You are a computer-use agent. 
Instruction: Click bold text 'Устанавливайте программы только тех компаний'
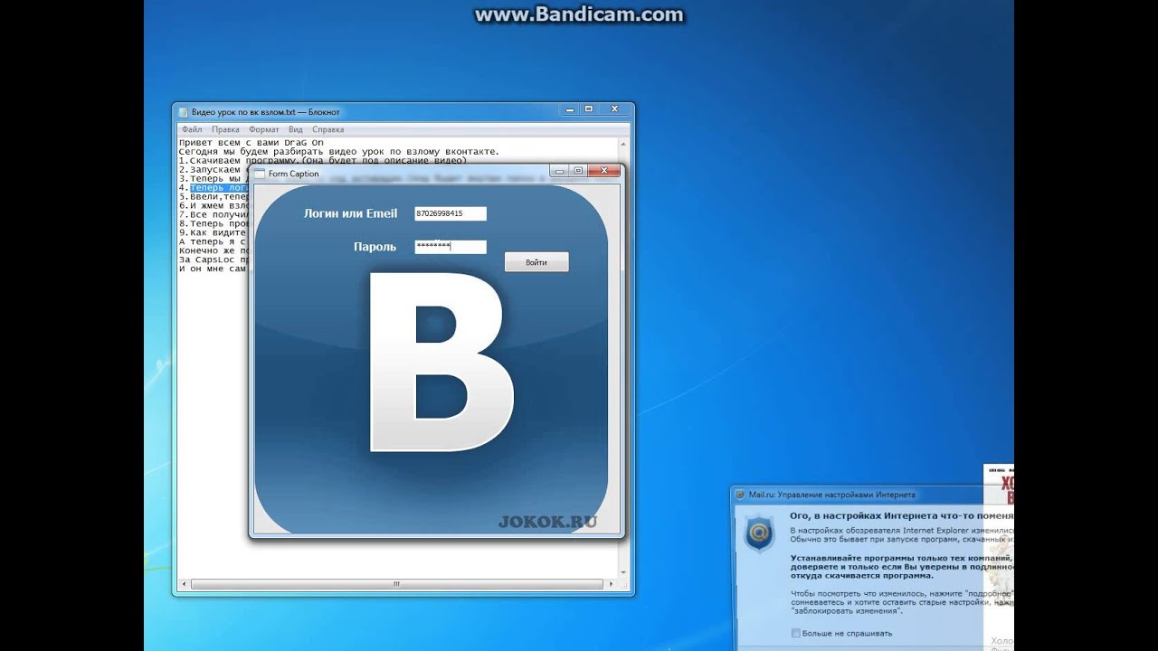pos(902,558)
